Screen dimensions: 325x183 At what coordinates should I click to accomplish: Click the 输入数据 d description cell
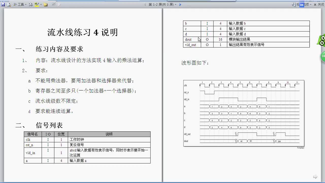point(268,34)
